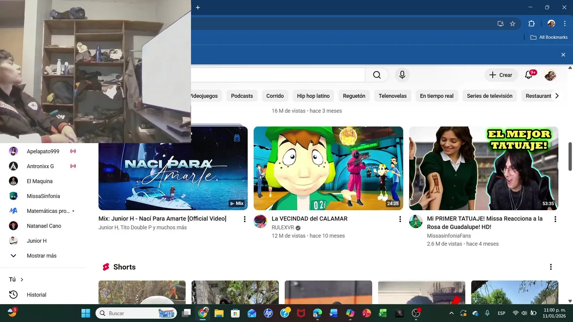Open the Matemáticas pro subscription

(43, 211)
